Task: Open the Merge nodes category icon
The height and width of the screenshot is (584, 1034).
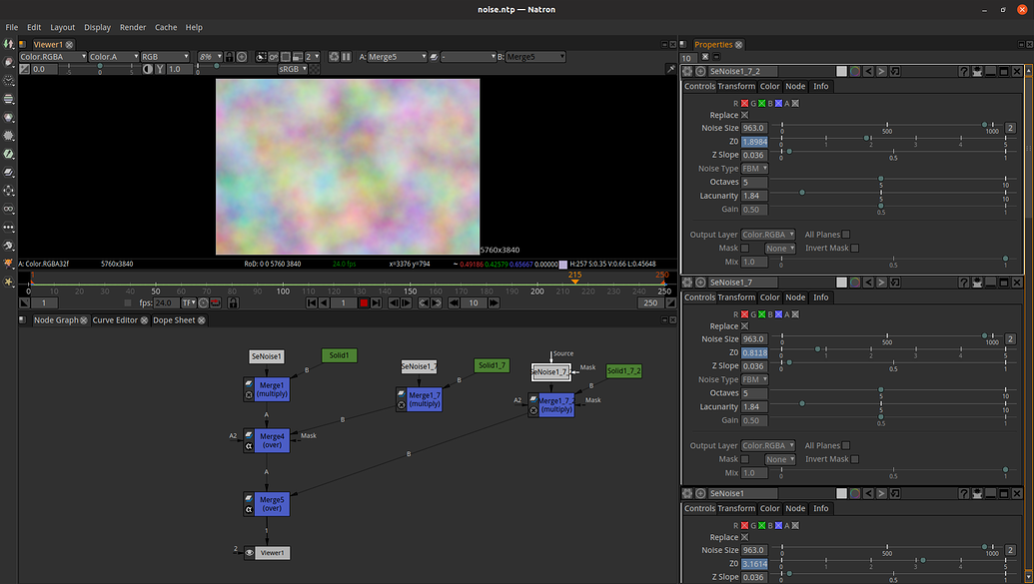Action: click(x=7, y=170)
